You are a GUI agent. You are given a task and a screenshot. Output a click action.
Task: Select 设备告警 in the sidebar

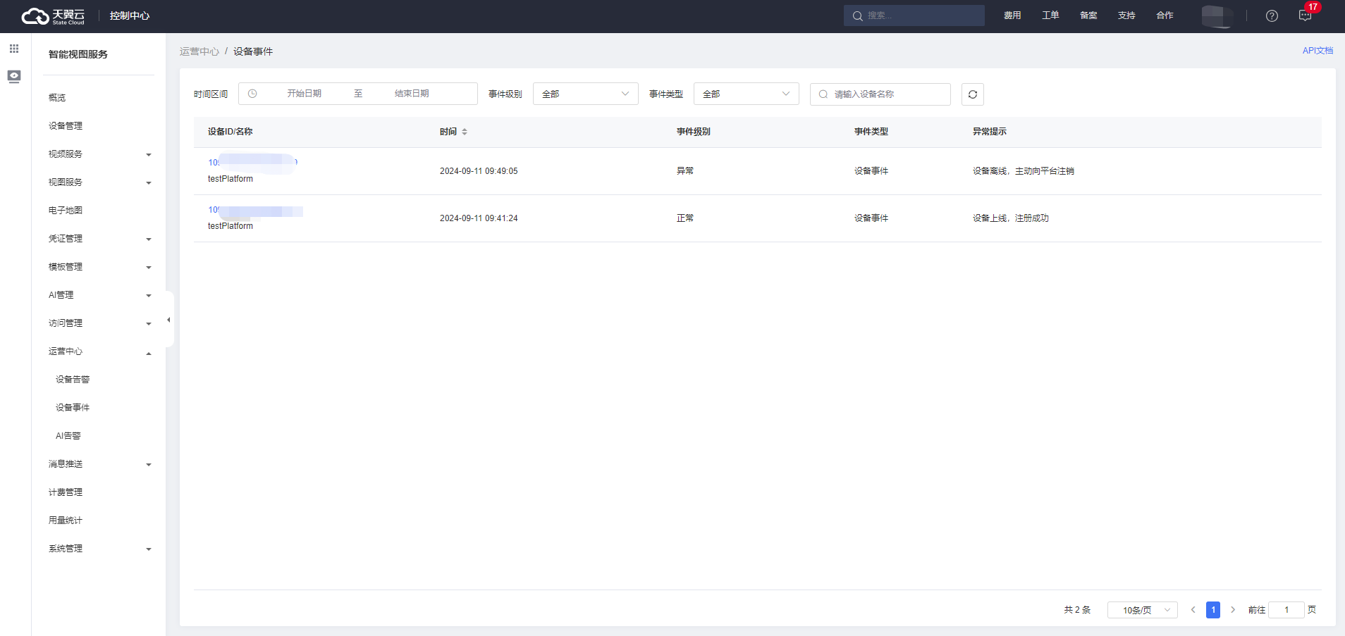coord(73,380)
